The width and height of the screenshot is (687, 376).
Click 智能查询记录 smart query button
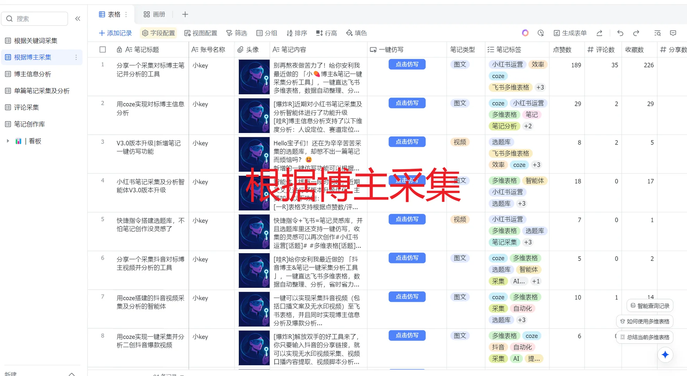pos(650,306)
